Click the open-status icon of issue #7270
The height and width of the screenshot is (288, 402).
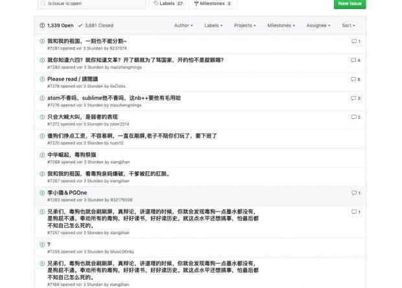tap(42, 136)
